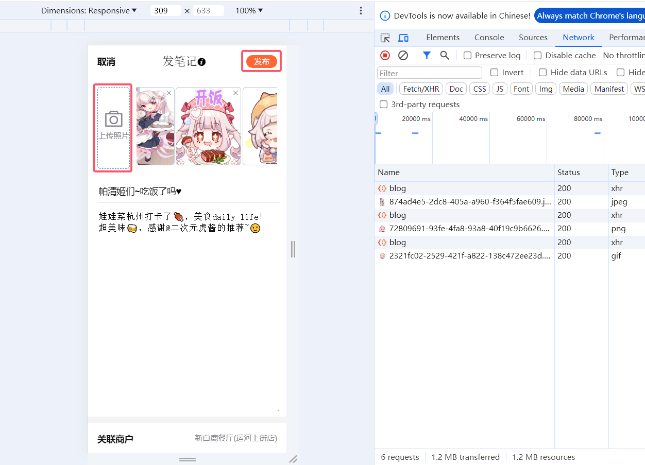Image resolution: width=645 pixels, height=465 pixels.
Task: Click the note title field 帕清姬们
Action: point(189,192)
